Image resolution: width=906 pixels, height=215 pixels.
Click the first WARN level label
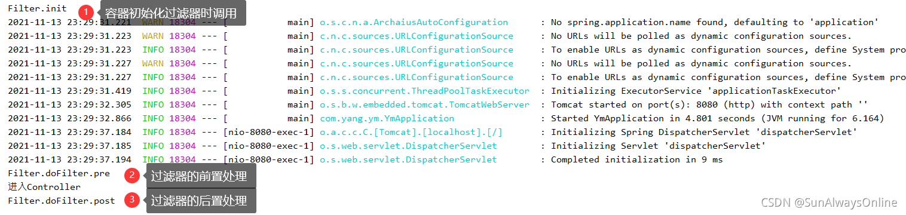[153, 22]
